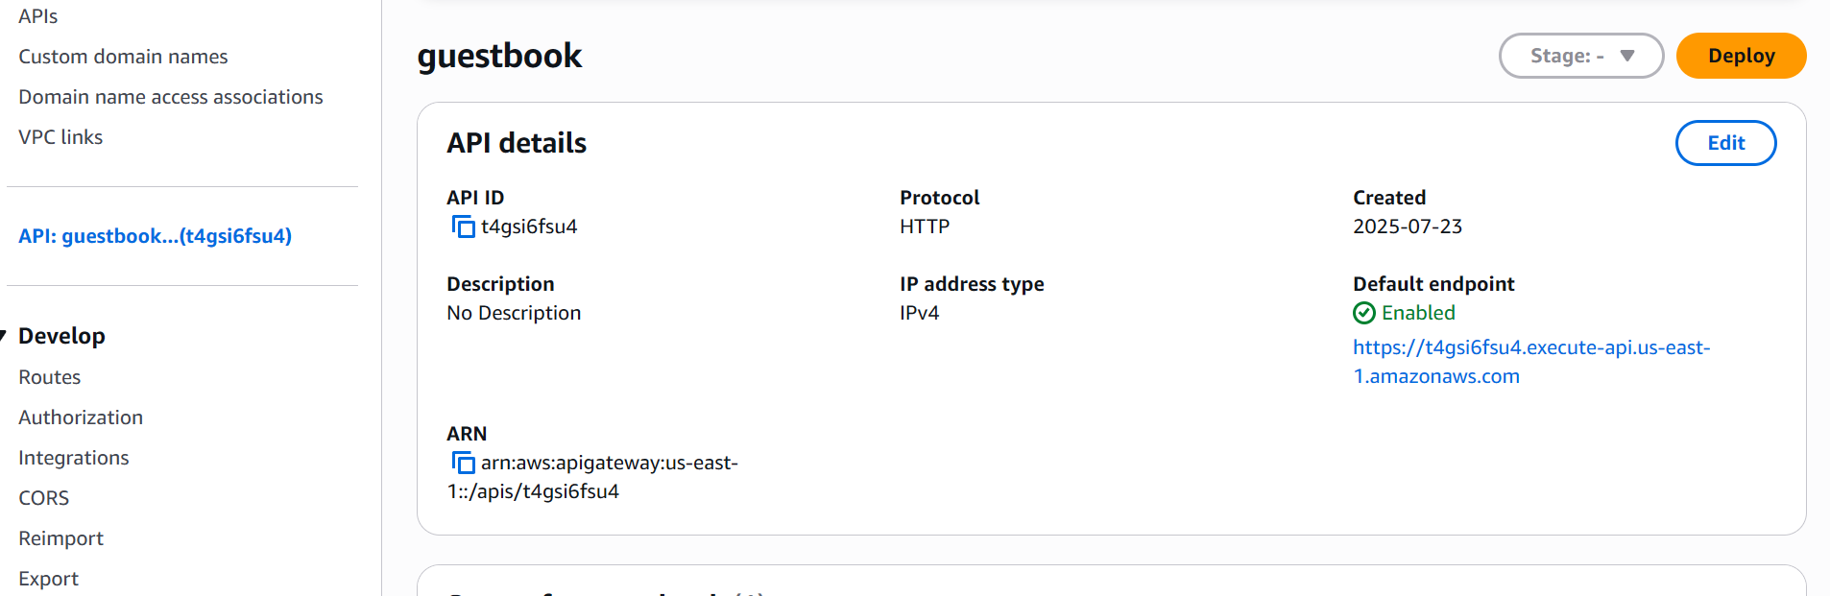Open the guestbook API link in the sidebar

155,236
